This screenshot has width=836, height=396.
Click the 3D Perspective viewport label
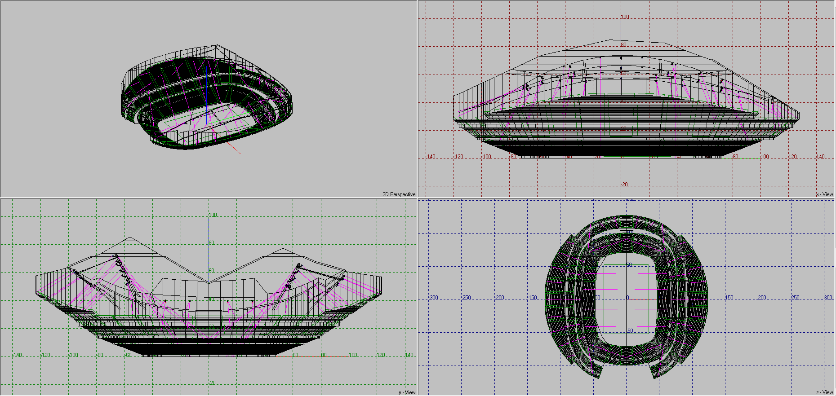click(x=399, y=194)
